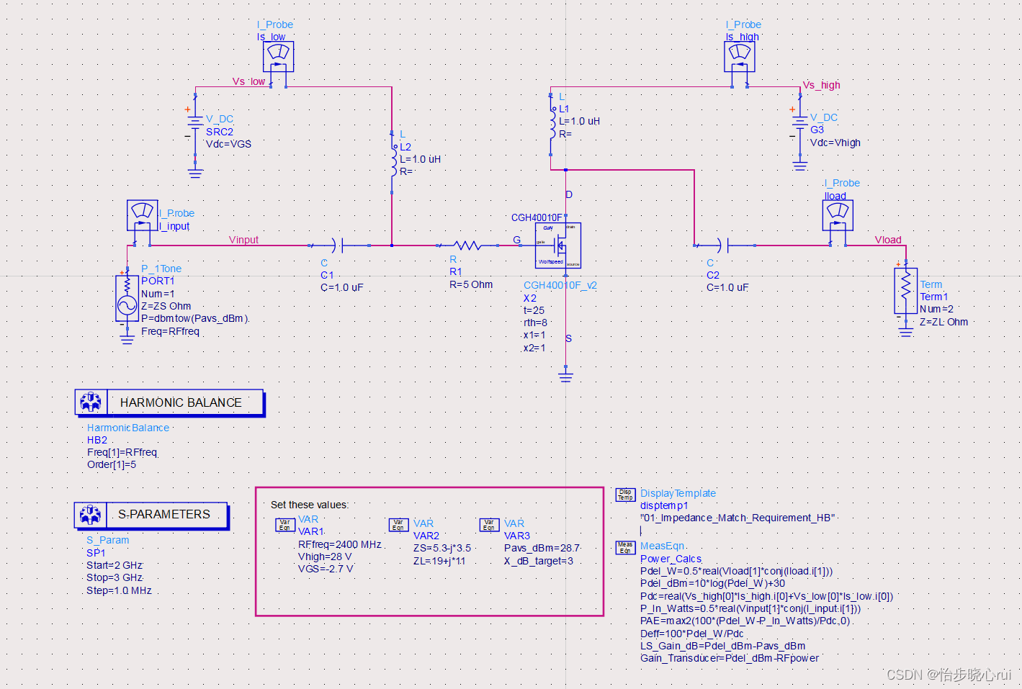Select the DisplayTemplate Disp Temp icon
The image size is (1022, 689).
[625, 495]
